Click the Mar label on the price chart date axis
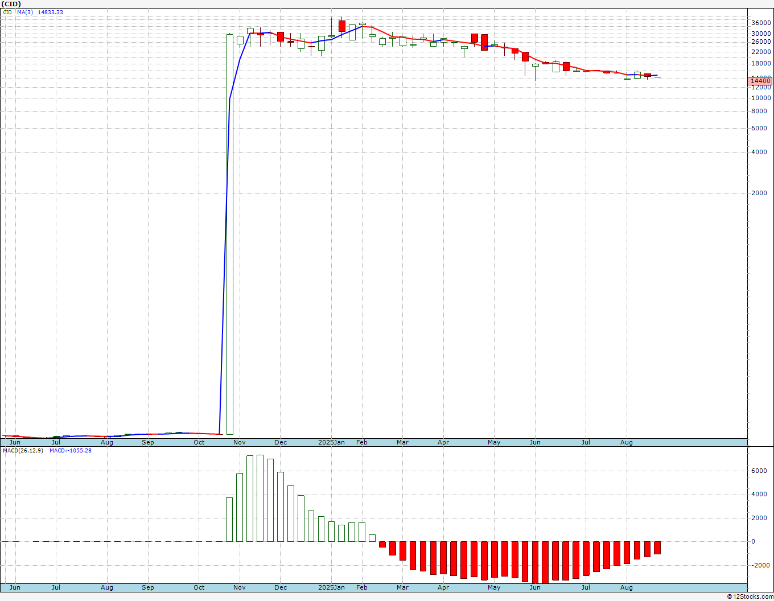This screenshot has height=601, width=774. click(403, 442)
